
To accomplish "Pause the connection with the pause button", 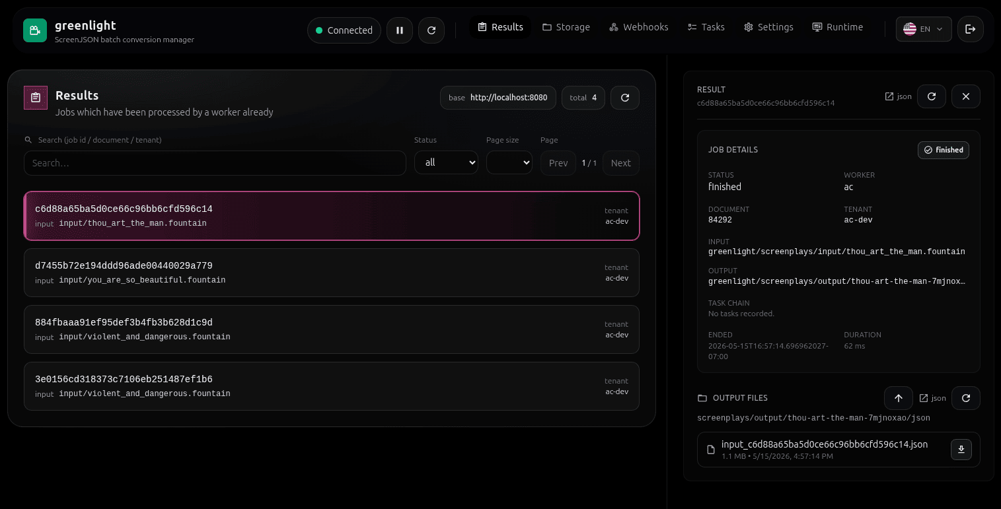I will click(x=400, y=30).
